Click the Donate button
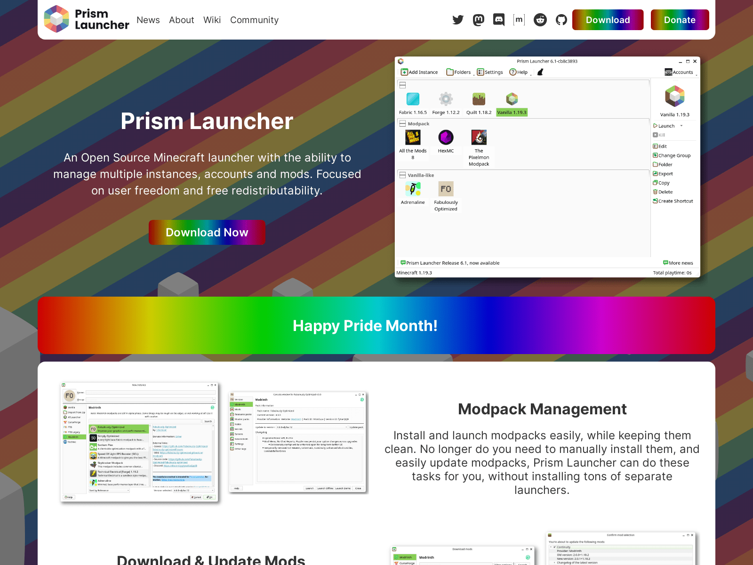 pyautogui.click(x=680, y=20)
